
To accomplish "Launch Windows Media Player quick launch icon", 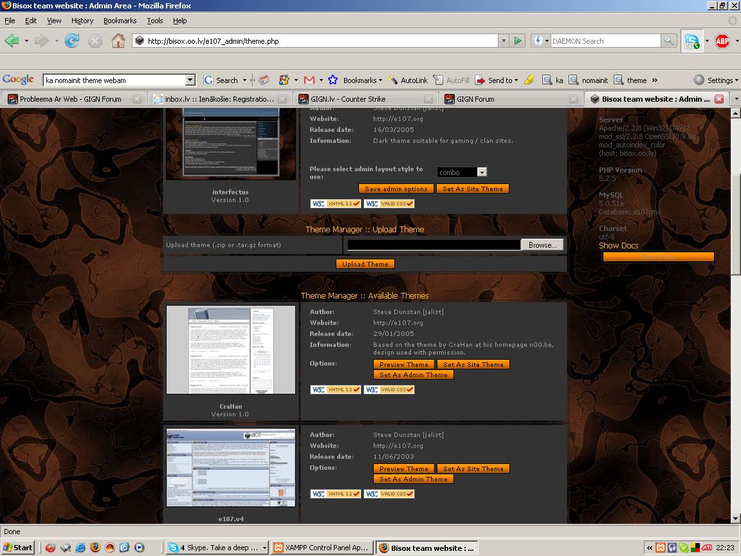I will click(x=140, y=548).
